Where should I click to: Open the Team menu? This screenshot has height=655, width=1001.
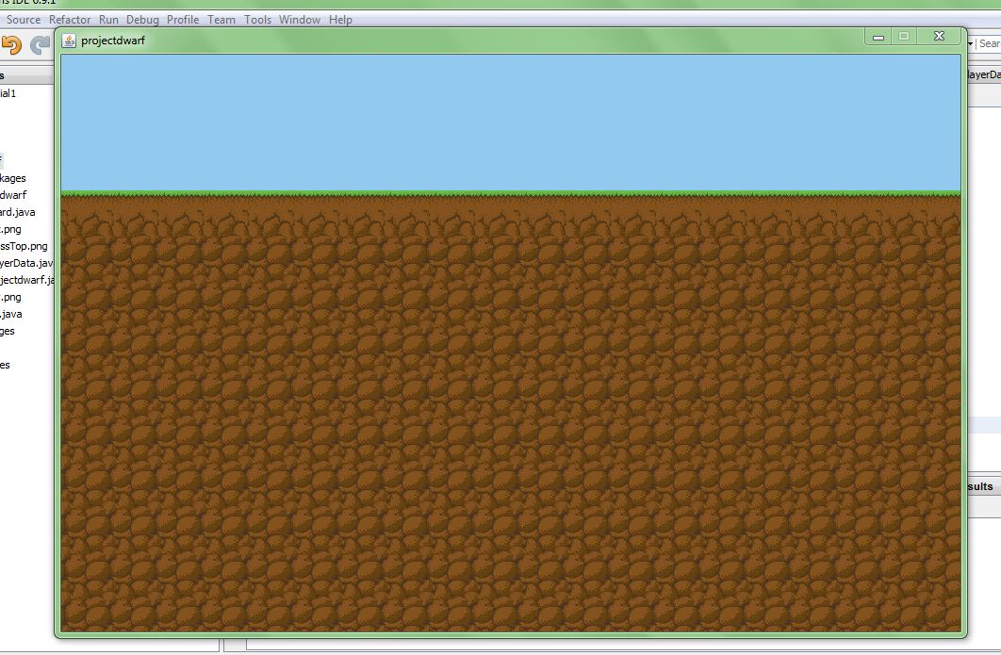(222, 20)
